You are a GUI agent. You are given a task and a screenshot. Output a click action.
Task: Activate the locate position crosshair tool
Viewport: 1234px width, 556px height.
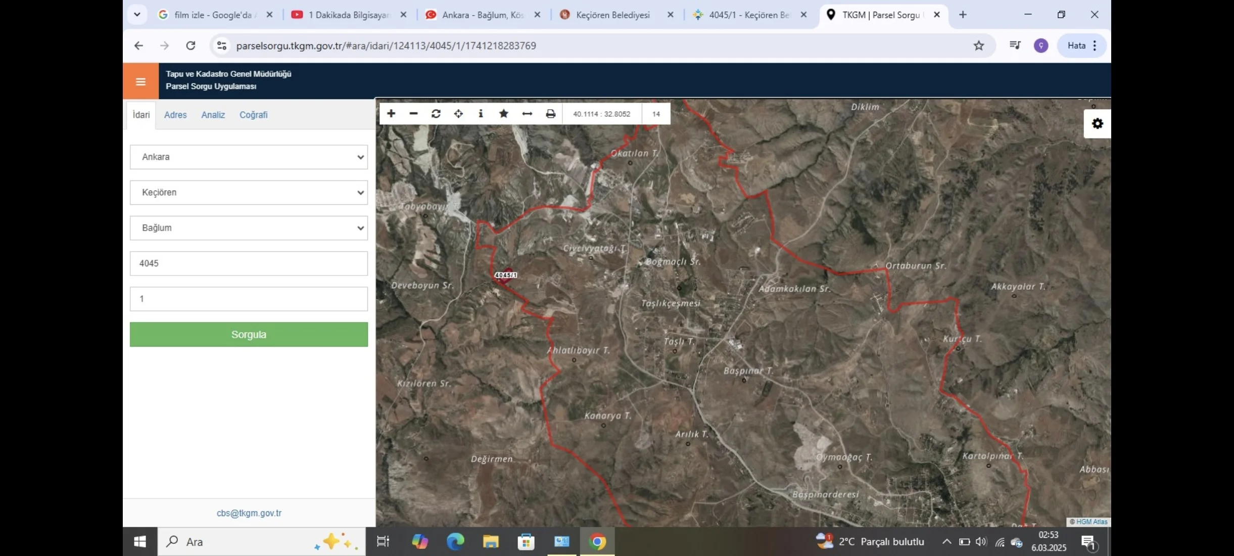click(x=459, y=114)
